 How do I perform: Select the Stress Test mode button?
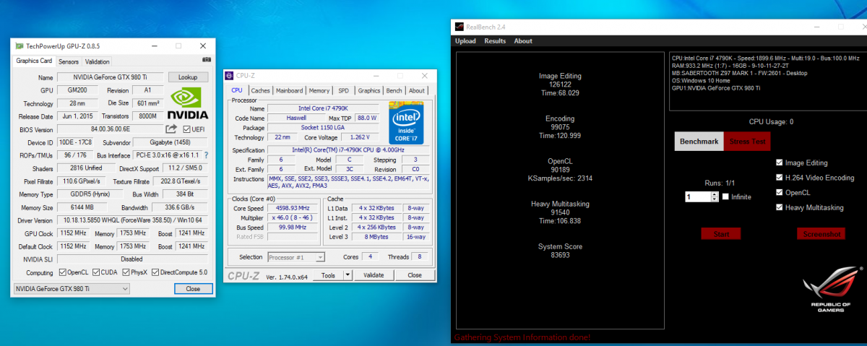coord(747,142)
